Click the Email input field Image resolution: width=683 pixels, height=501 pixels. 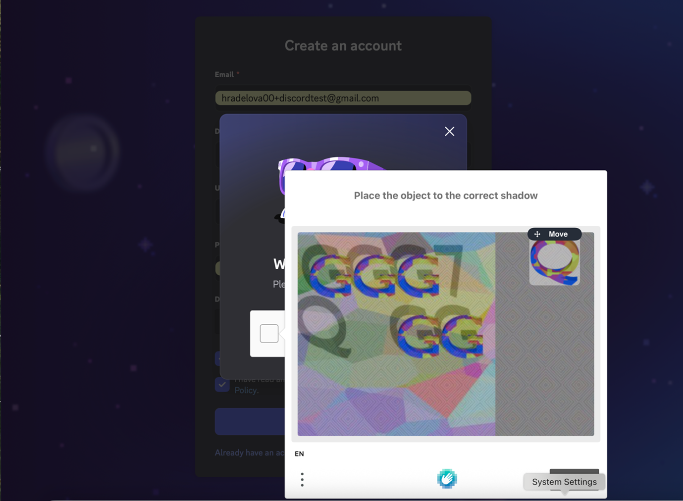[343, 98]
